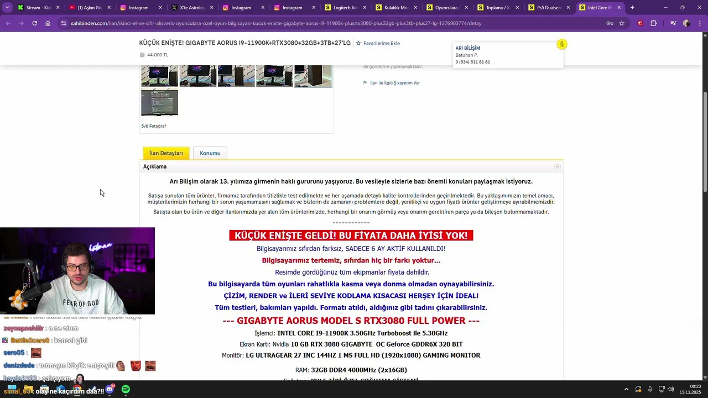The width and height of the screenshot is (708, 398).
Task: Collapse the Açıklama section chevron
Action: point(558,166)
